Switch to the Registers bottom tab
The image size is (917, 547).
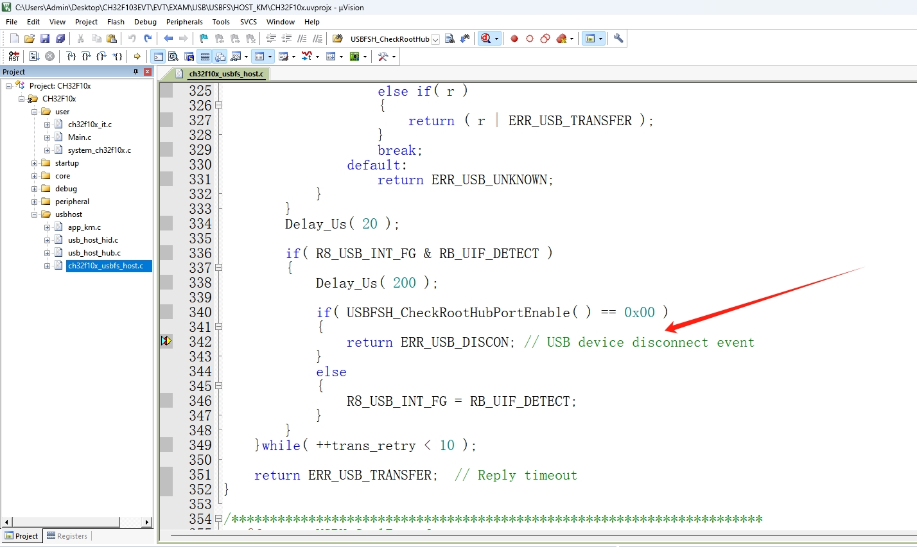pos(67,536)
